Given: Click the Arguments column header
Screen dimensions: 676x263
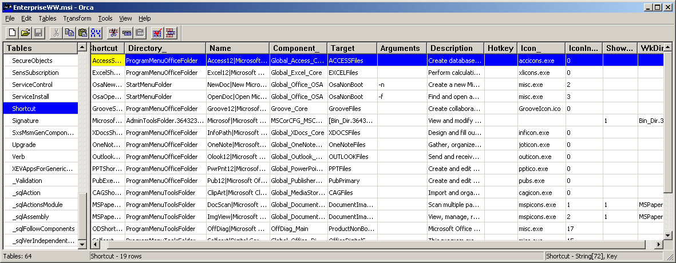Looking at the screenshot, I should (402, 48).
